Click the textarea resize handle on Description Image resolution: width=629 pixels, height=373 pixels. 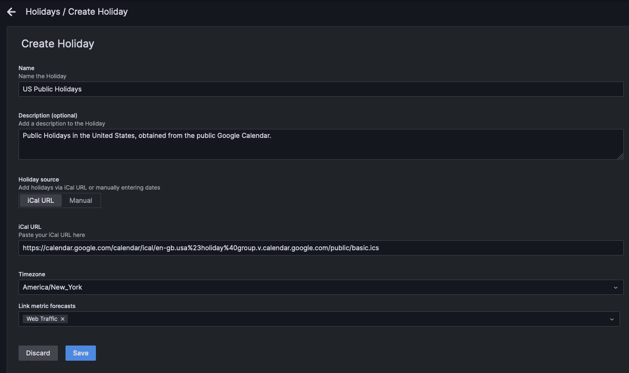(x=620, y=157)
